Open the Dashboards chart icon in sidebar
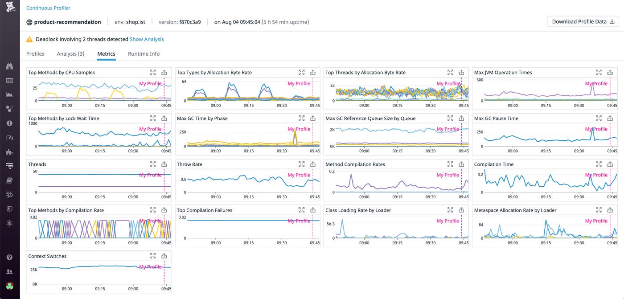 click(10, 94)
